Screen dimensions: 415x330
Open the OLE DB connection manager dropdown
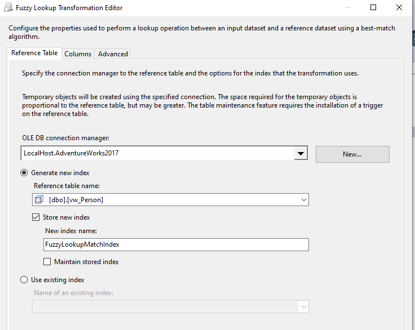tap(301, 153)
